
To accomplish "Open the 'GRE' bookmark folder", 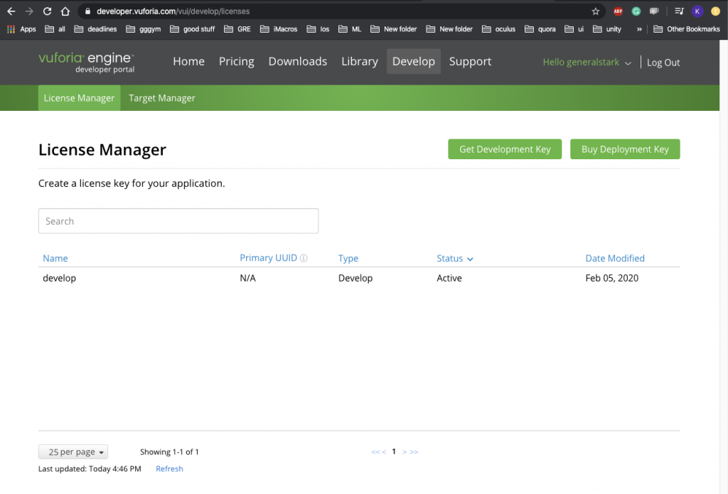I will point(237,28).
